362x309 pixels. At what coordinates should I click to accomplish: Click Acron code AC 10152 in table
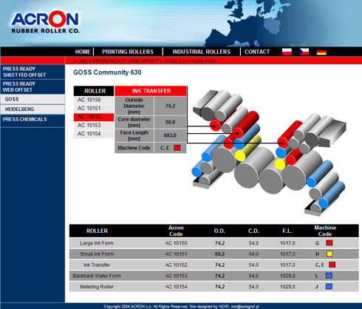pyautogui.click(x=176, y=265)
